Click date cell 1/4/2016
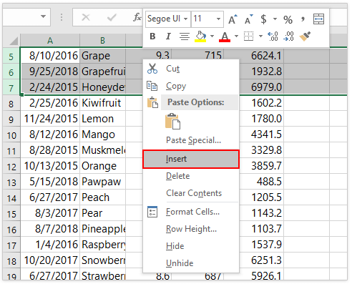Viewport: 352px width, 284px height. [x=50, y=245]
